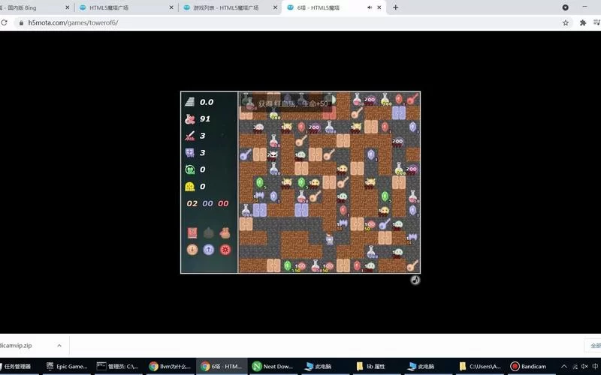Switch to the 6塔 Chrome taskbar window
The height and width of the screenshot is (375, 601).
(x=222, y=366)
